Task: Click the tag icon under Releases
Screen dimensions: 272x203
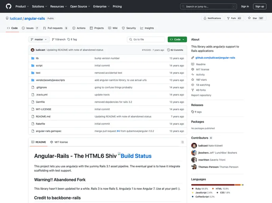Action: (x=193, y=112)
